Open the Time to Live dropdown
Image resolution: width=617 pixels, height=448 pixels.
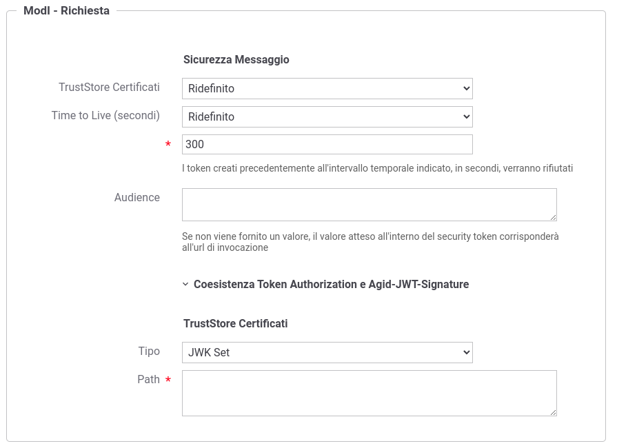(x=327, y=116)
